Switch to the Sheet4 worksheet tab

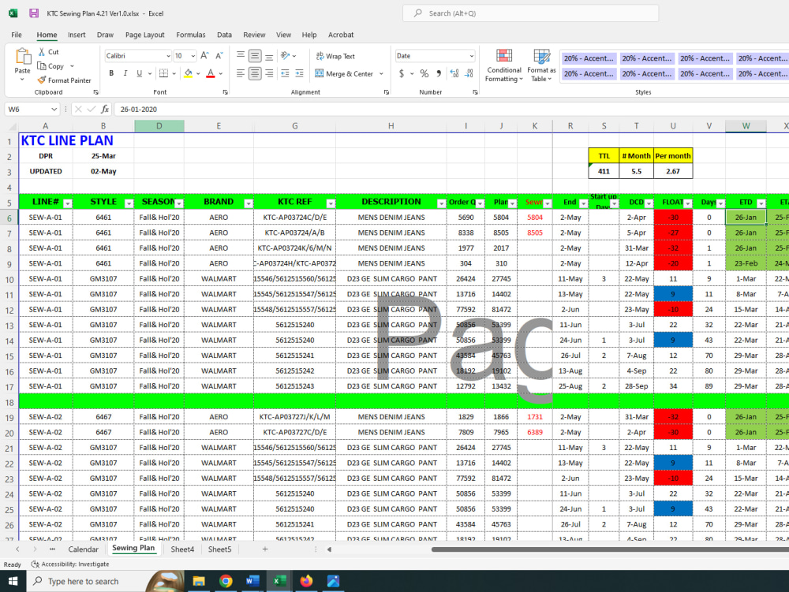click(x=181, y=549)
